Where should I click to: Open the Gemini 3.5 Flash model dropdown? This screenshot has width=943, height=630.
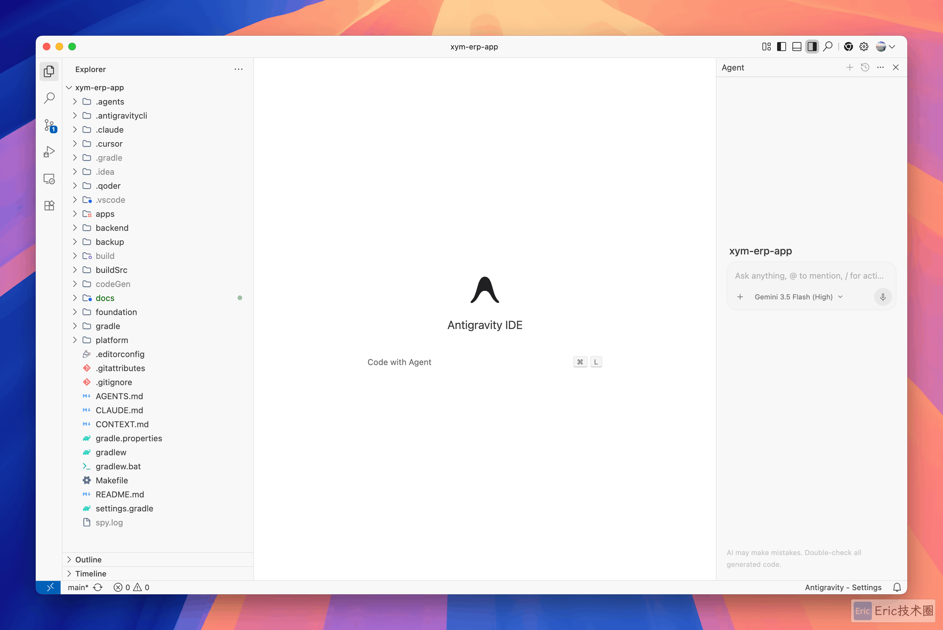tap(798, 297)
